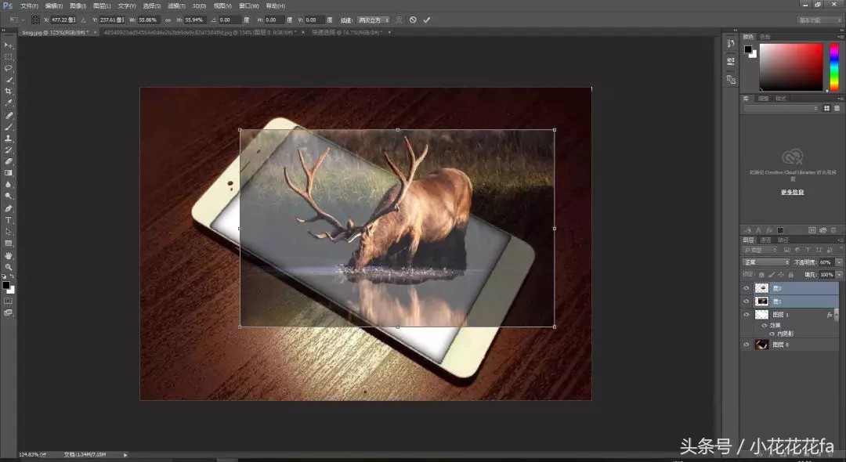Select the Zoom tool
Screen dimensions: 846x462
(x=9, y=267)
